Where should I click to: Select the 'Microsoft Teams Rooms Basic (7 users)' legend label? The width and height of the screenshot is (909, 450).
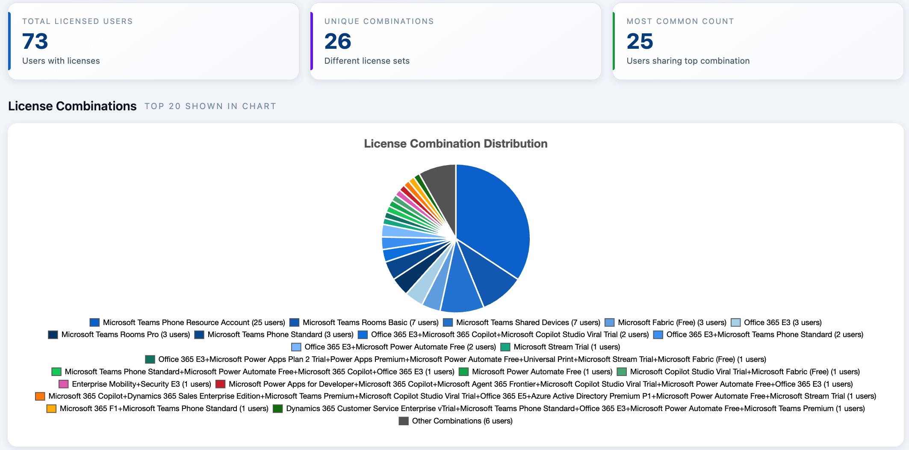(x=371, y=323)
